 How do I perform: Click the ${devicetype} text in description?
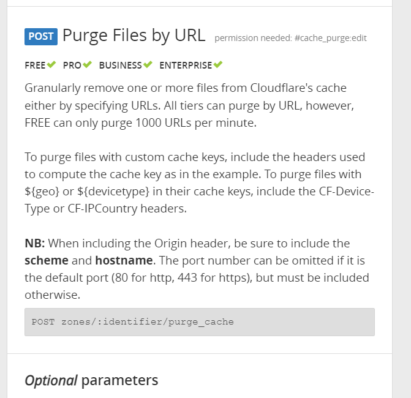tap(113, 192)
